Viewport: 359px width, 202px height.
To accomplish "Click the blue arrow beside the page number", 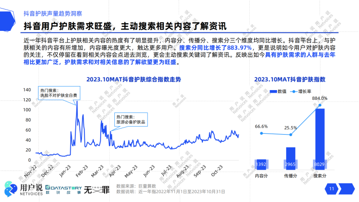I will pos(346,189).
